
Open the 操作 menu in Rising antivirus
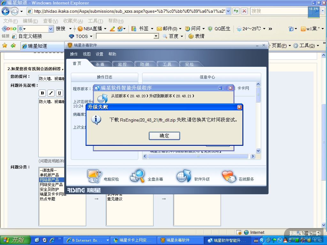coord(74,54)
